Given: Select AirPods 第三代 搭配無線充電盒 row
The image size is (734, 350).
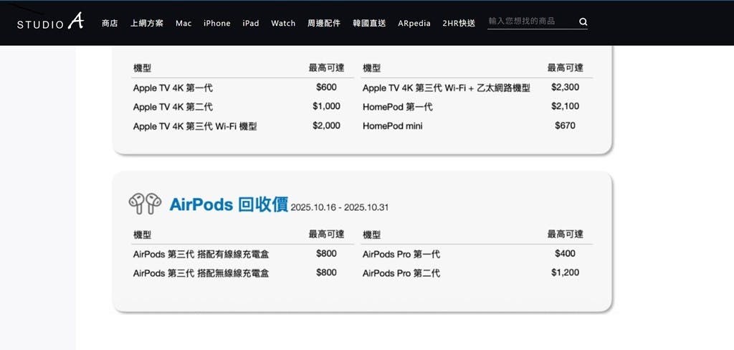Looking at the screenshot, I should coord(201,273).
